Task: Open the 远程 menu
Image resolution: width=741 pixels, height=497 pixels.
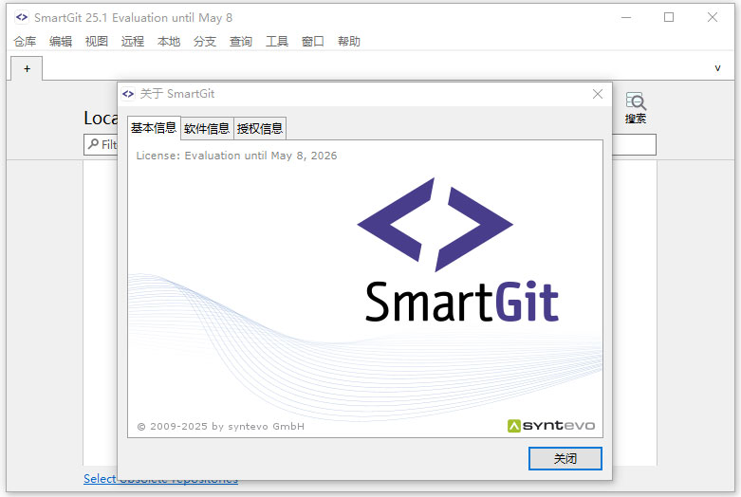Action: (x=132, y=42)
